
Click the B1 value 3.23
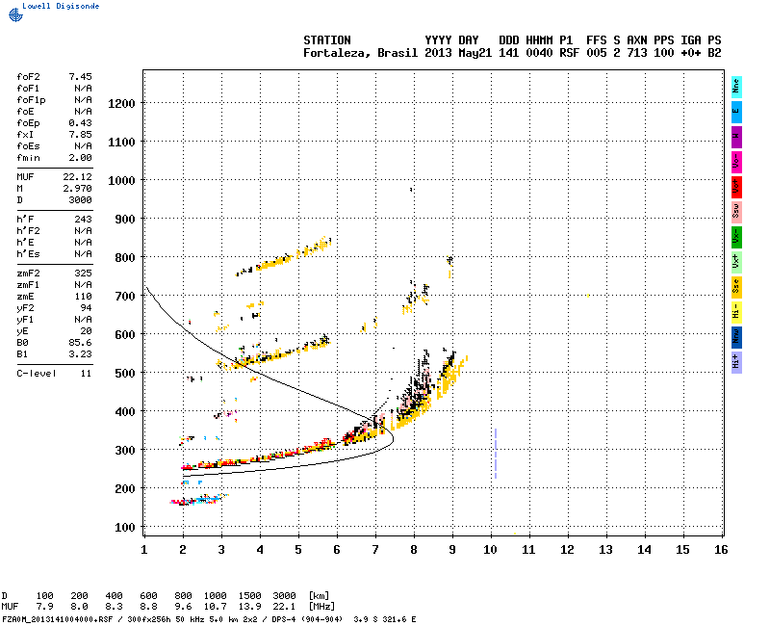coord(80,354)
